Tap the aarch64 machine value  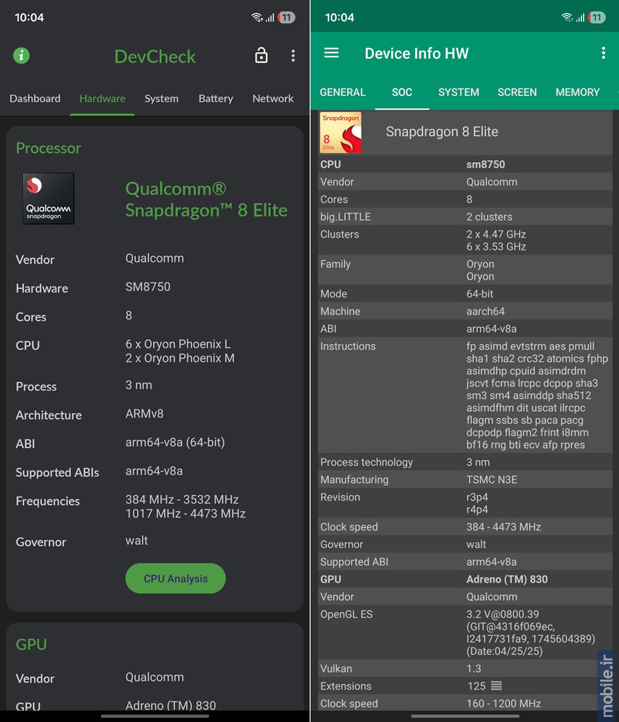pos(486,311)
